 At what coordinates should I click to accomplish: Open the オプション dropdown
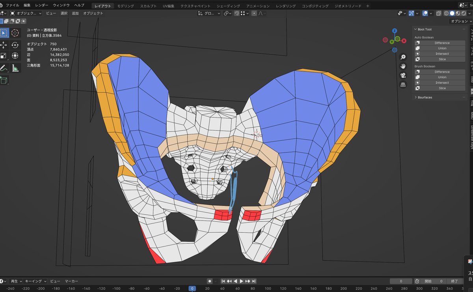(460, 21)
